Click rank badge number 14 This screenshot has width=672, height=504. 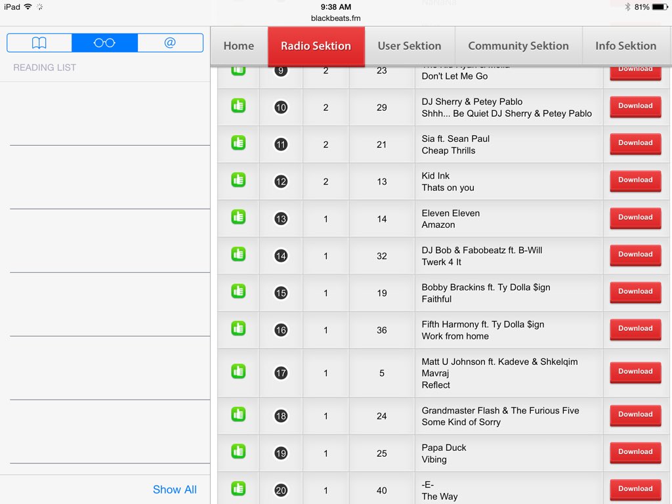click(281, 256)
